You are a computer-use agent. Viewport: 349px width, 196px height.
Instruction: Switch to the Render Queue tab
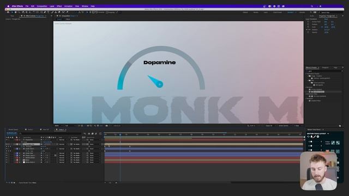(x=13, y=130)
